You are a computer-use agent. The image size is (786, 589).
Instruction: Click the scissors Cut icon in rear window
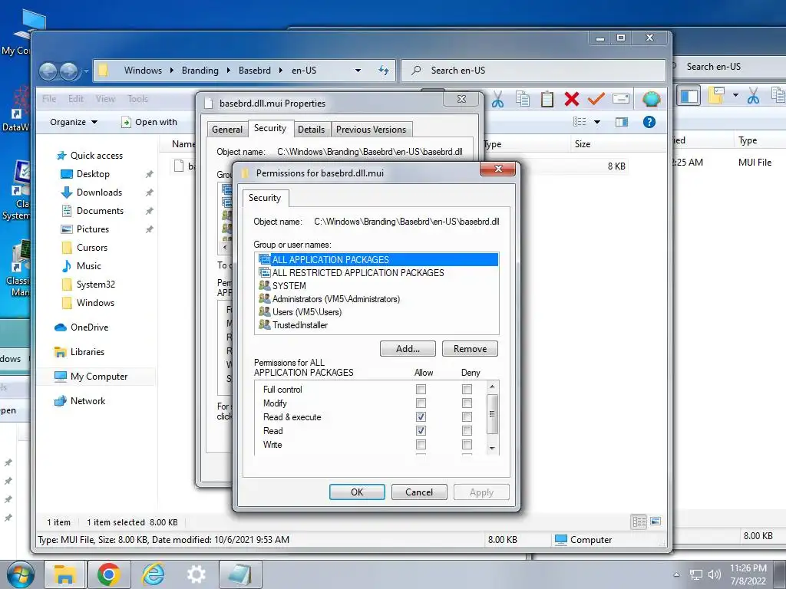coord(753,95)
